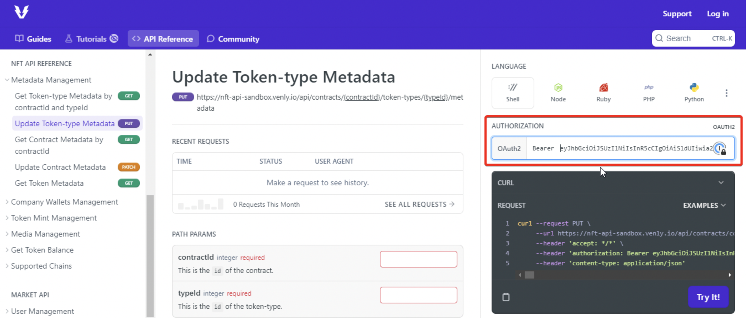Select the Node language icon
The image size is (746, 318).
pyautogui.click(x=558, y=93)
